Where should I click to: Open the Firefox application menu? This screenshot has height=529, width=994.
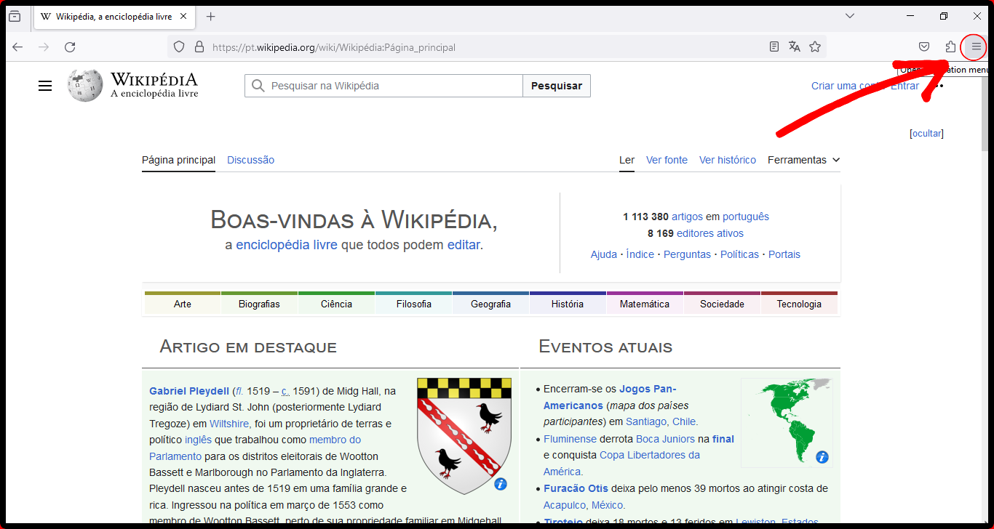click(x=976, y=47)
